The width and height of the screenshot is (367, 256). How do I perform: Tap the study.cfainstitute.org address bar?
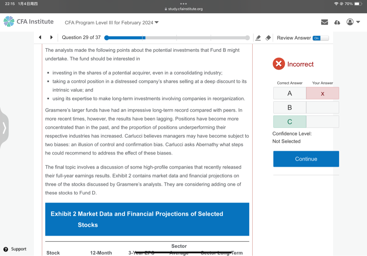(x=183, y=9)
